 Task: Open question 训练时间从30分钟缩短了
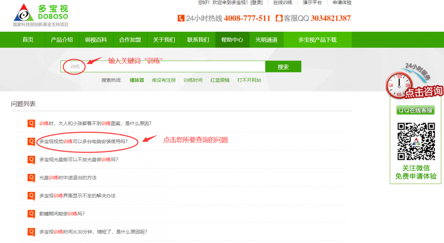pos(93,232)
